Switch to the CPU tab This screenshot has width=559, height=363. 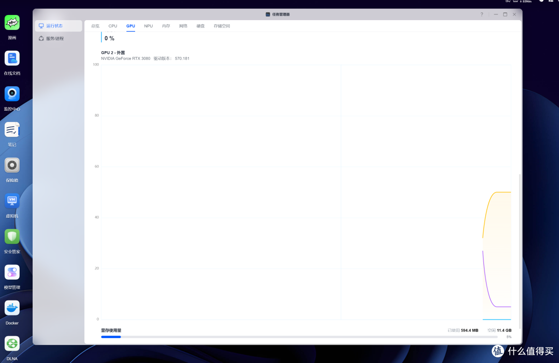pos(113,26)
